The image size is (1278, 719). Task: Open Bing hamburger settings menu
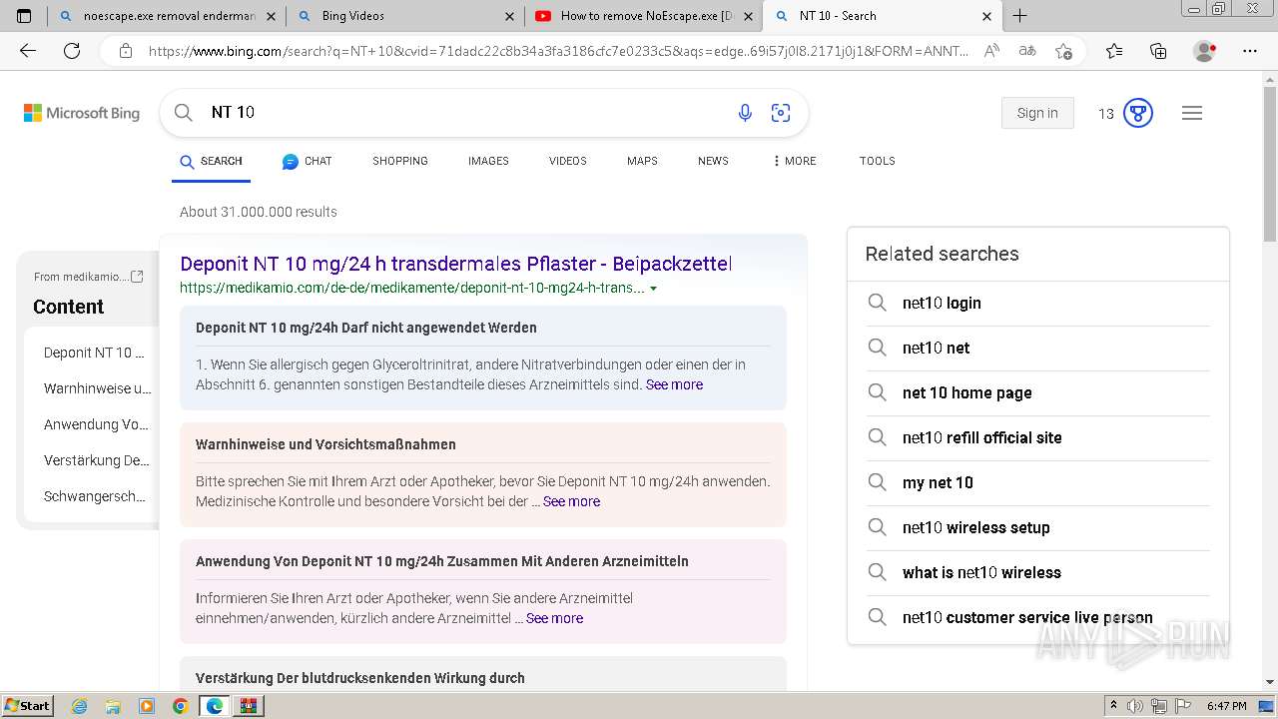click(x=1192, y=113)
